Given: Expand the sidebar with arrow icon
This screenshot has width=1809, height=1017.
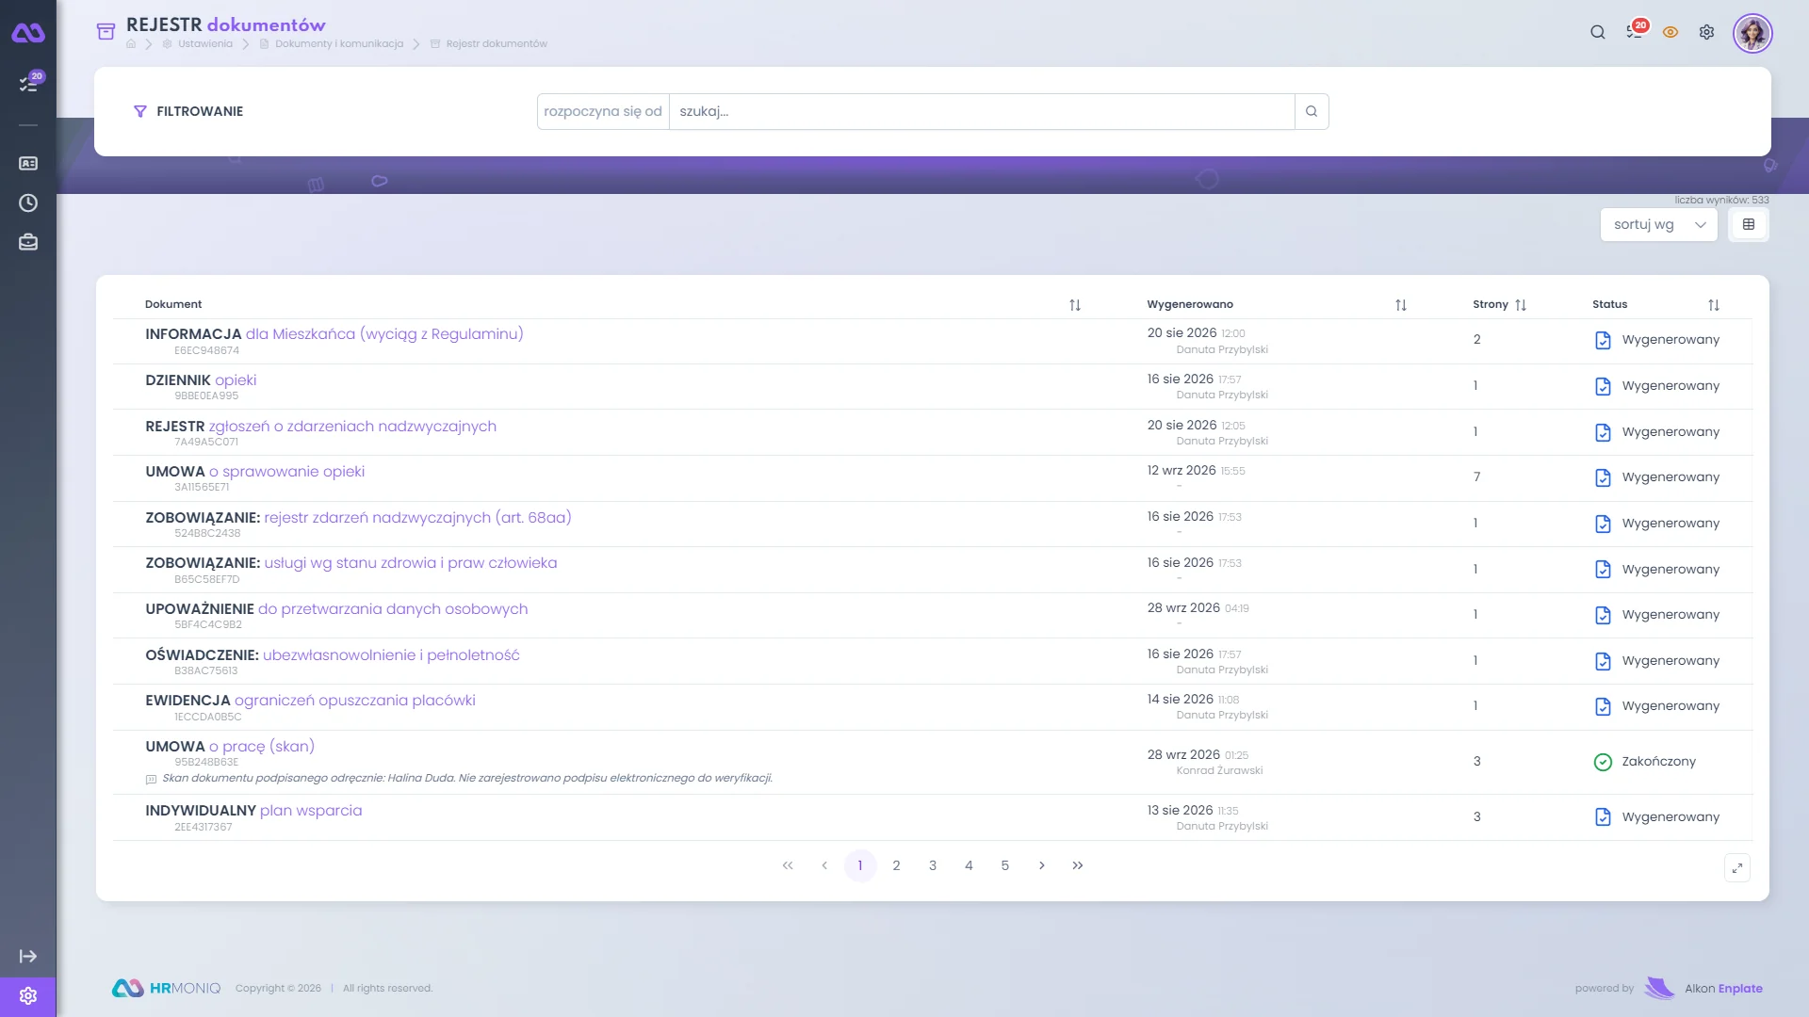Looking at the screenshot, I should point(28,957).
